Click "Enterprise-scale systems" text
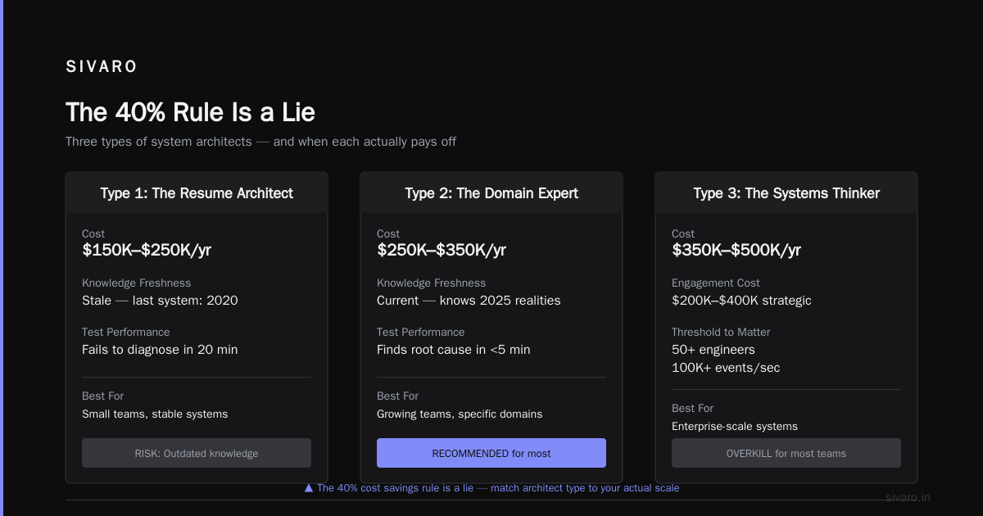983x516 pixels. 735,427
